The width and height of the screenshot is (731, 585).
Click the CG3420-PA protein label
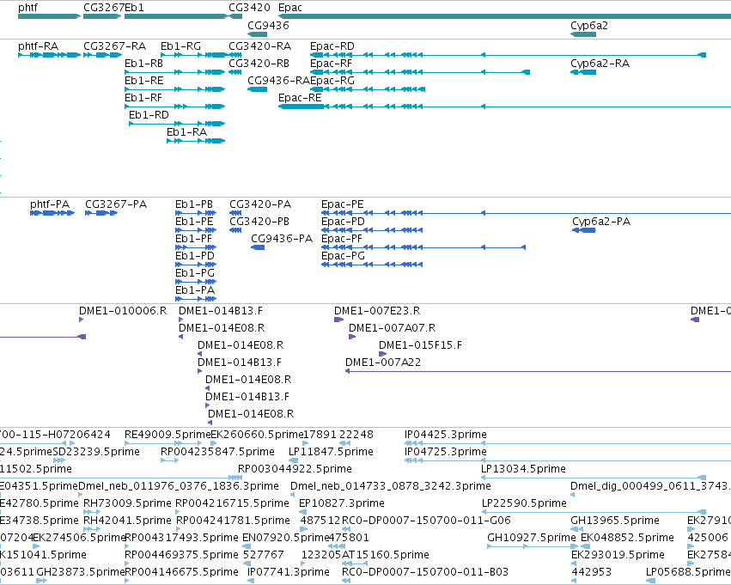click(260, 204)
